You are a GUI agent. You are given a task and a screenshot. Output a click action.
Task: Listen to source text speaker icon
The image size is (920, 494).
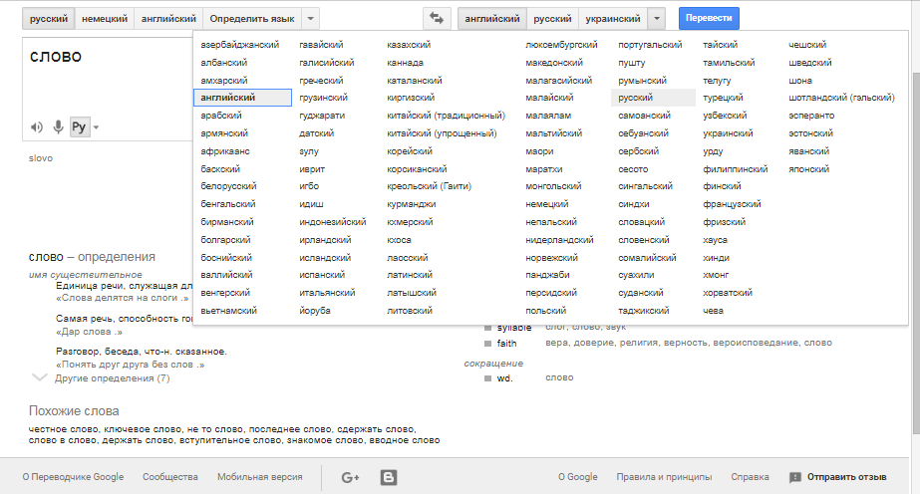37,127
